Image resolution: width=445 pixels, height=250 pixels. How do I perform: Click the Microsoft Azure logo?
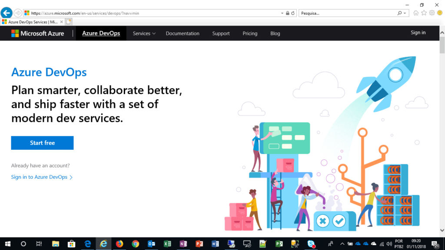click(38, 33)
